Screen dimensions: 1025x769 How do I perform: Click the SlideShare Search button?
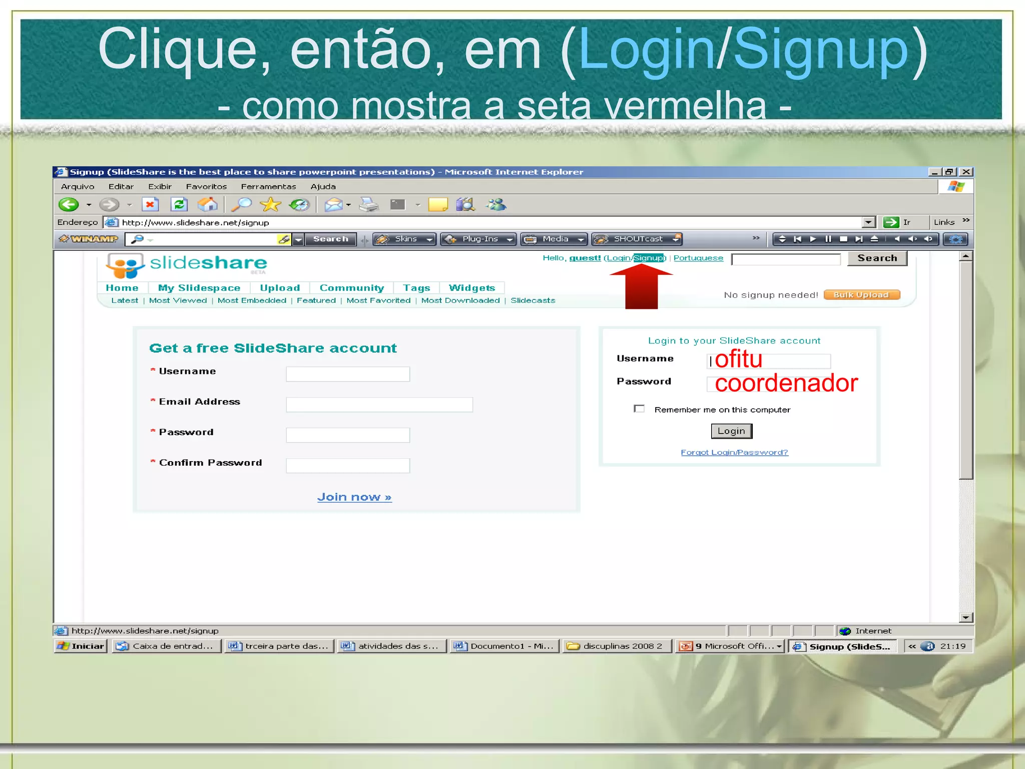(877, 258)
